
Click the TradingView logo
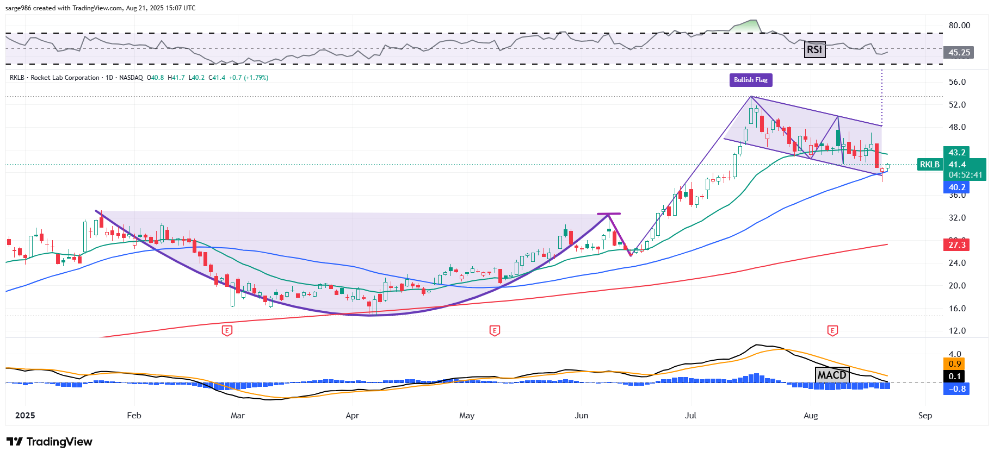50,442
